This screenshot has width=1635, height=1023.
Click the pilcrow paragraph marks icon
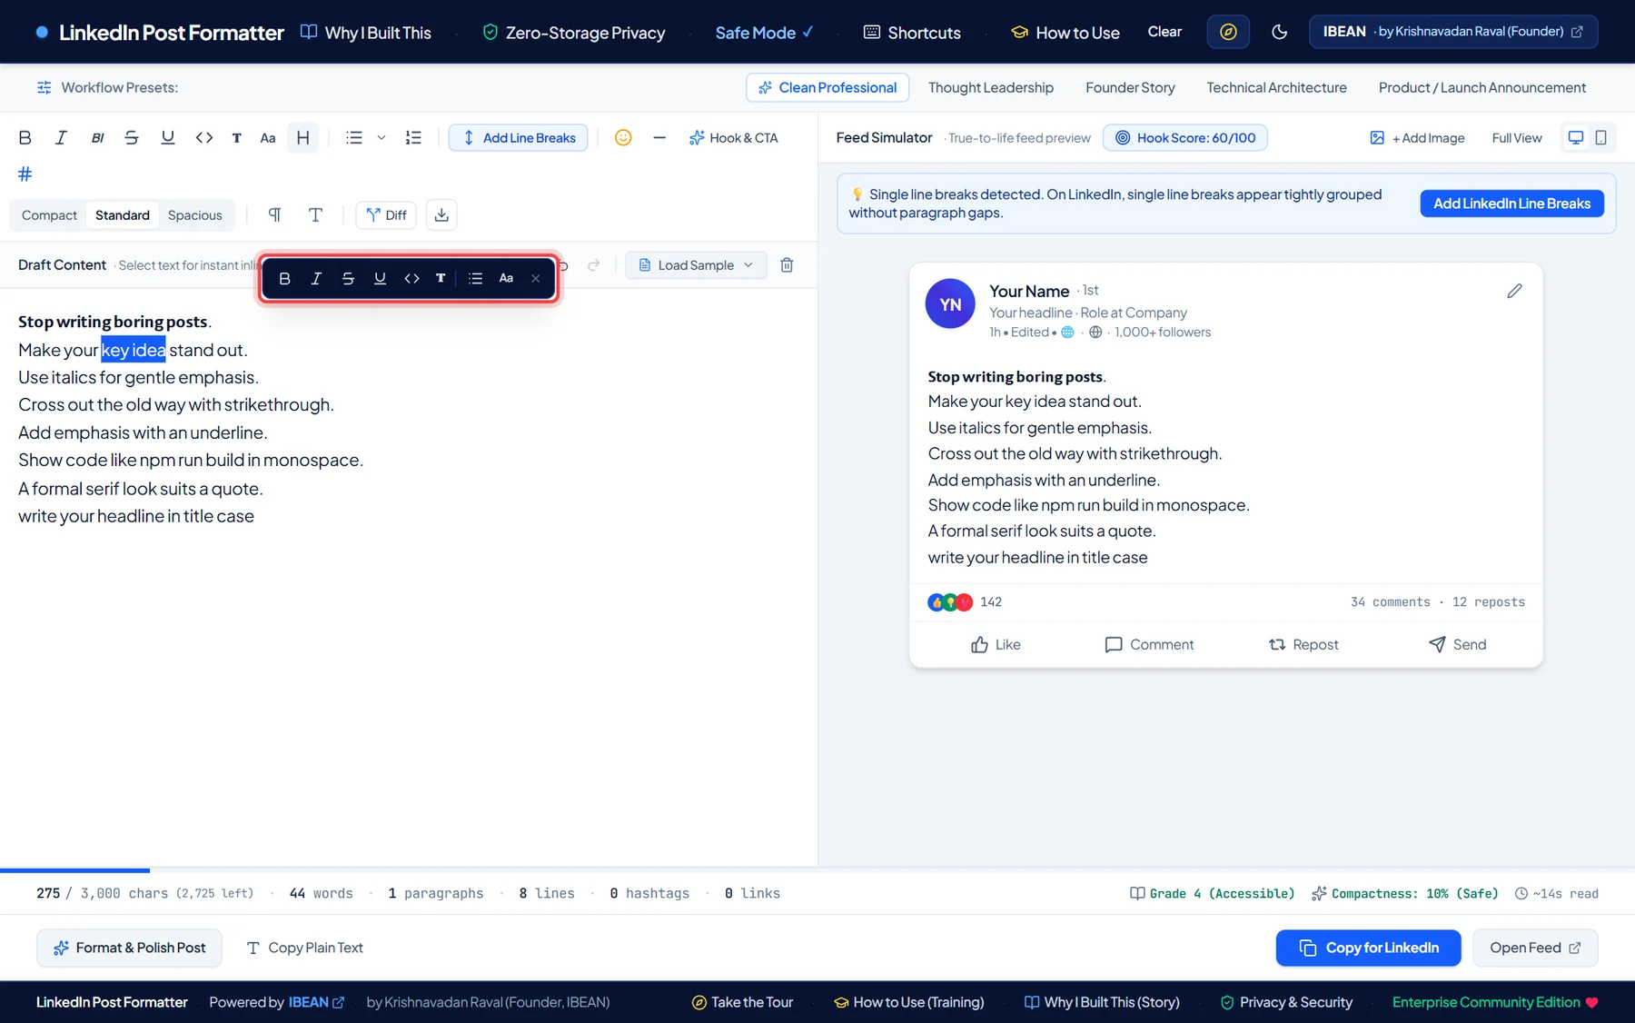[x=274, y=215]
